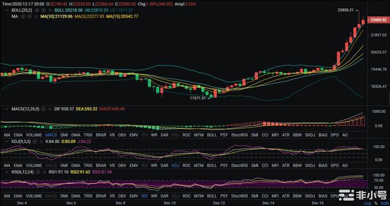This screenshot has width=390, height=206.
Task: Remove the MA overlay with X
Action: click(36, 16)
